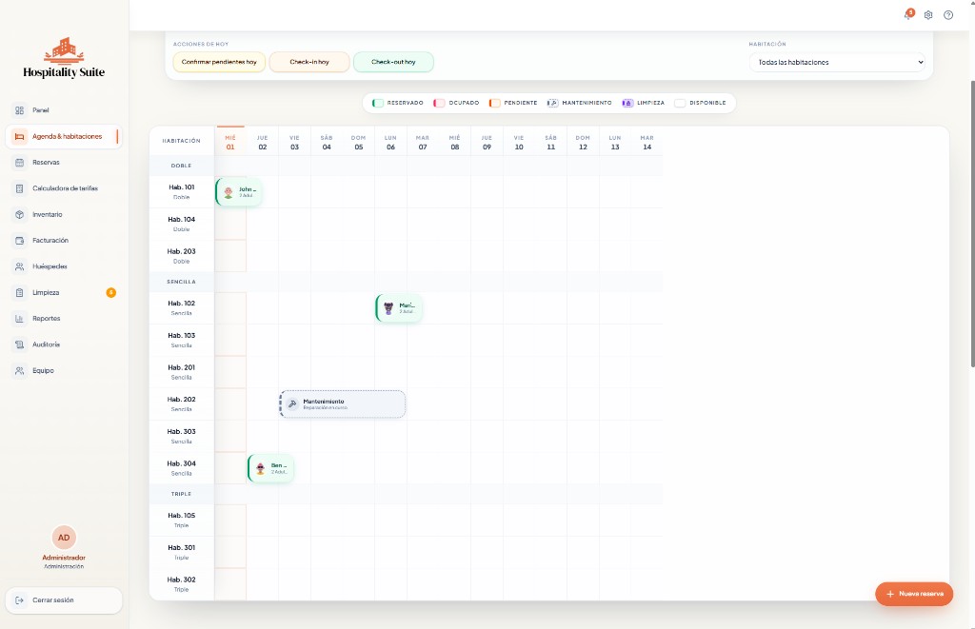Click the Ocupado red legend swatch
975x629 pixels.
coord(439,103)
